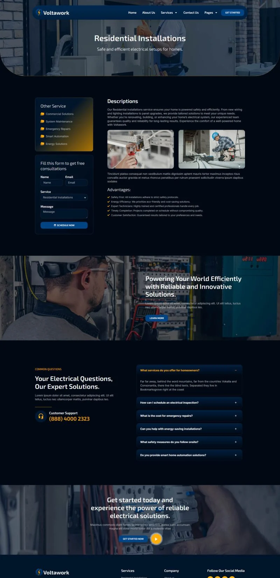Go to next image in carousel
Screen dimensions: 280x578
tap(241, 149)
